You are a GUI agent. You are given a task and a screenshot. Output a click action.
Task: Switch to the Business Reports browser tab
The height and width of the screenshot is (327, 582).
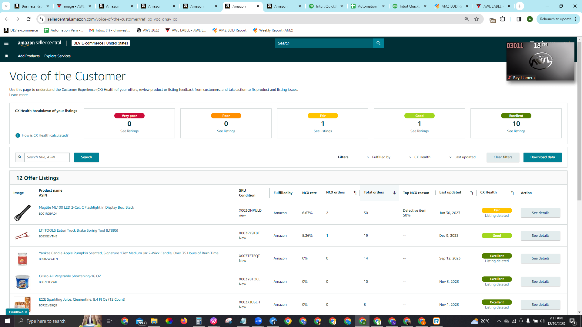point(32,6)
